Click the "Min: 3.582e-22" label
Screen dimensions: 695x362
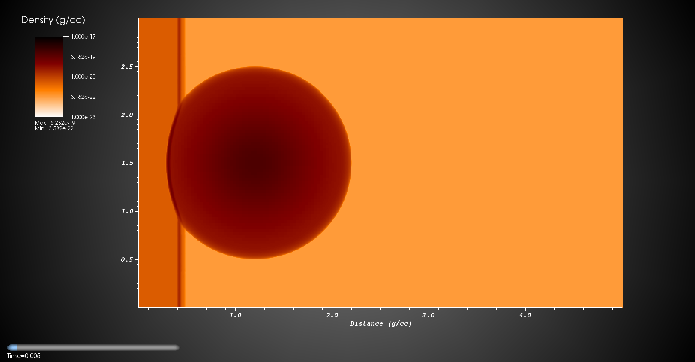point(54,128)
